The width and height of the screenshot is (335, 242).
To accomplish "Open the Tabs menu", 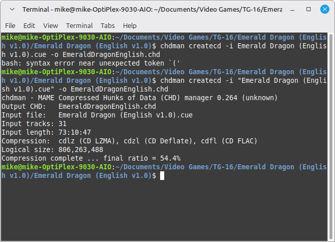I will pos(108,25).
